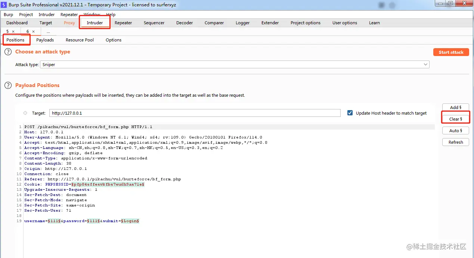Click the Target URL input field
Viewport: 474px width, 258px height.
pos(195,113)
